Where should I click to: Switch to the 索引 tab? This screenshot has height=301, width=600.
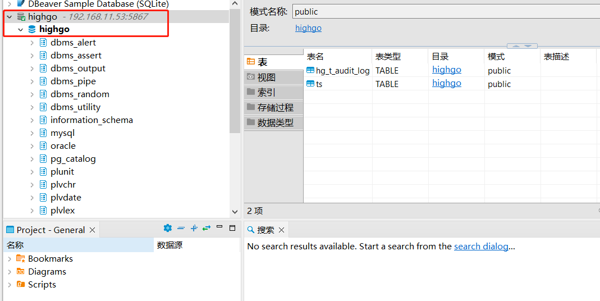pos(273,92)
